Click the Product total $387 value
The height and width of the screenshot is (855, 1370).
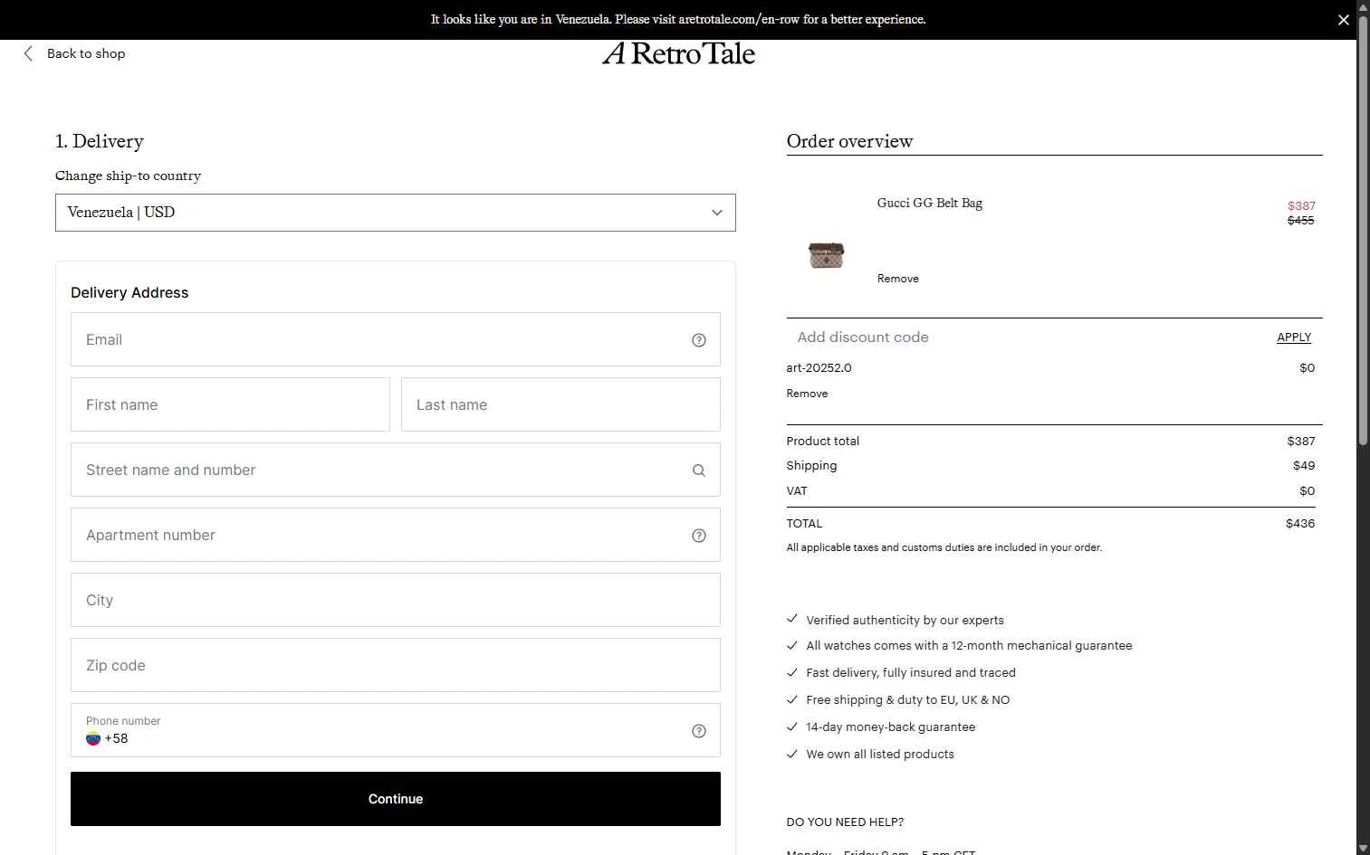click(x=1301, y=441)
